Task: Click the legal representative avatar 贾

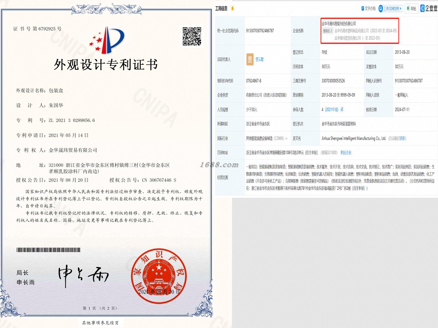Action: pyautogui.click(x=250, y=59)
